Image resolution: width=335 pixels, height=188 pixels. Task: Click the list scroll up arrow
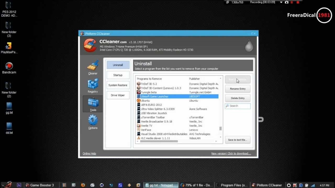tap(221, 78)
